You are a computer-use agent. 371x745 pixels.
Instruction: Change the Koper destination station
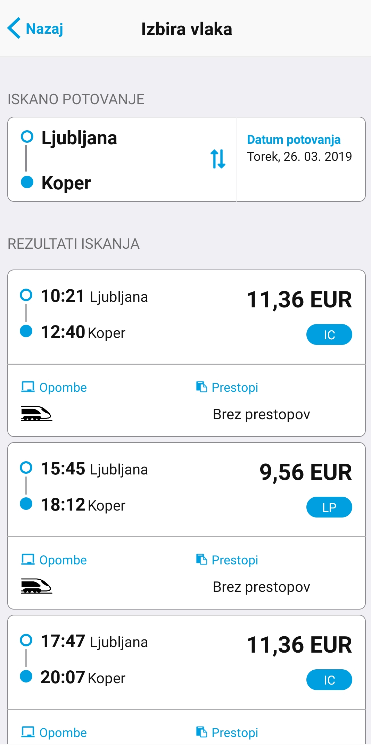click(x=66, y=183)
